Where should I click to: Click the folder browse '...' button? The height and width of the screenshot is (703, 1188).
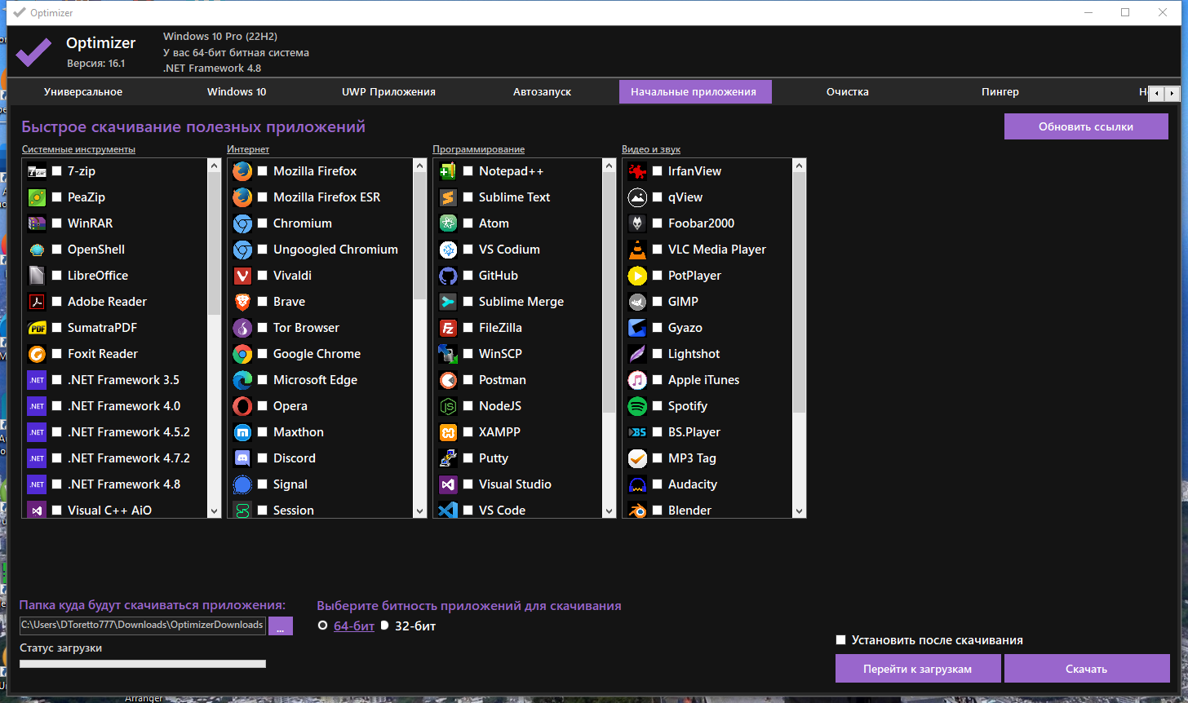280,626
